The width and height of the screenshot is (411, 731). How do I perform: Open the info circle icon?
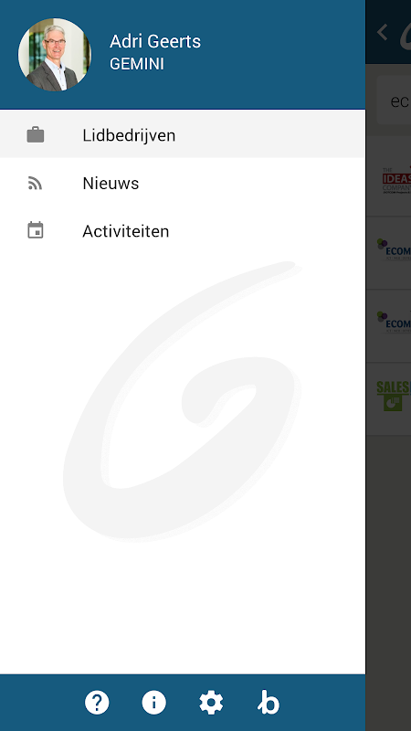(153, 703)
